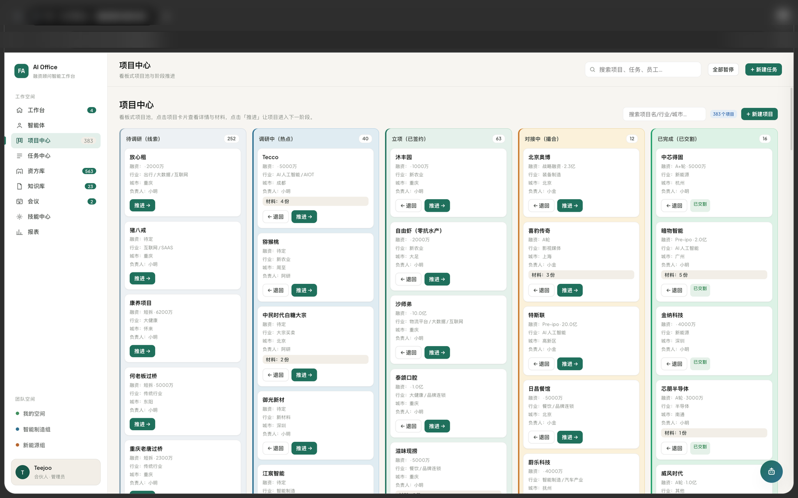Advance the 自由虾（零抗水产）card
Viewport: 798px width, 498px height.
pos(437,279)
